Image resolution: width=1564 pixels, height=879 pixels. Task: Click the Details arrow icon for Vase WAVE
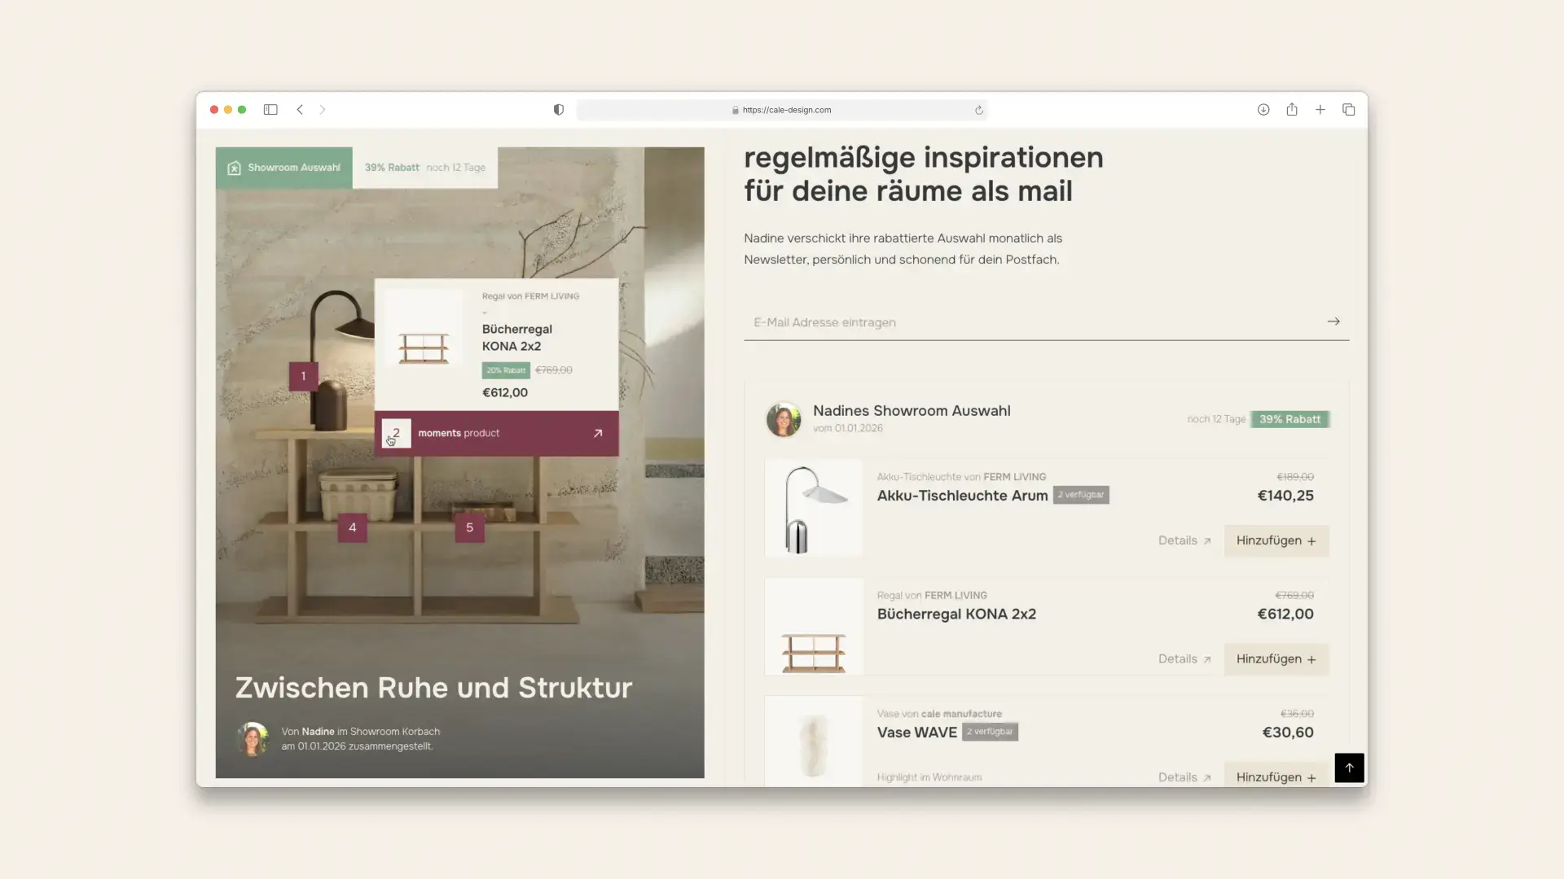click(x=1206, y=777)
